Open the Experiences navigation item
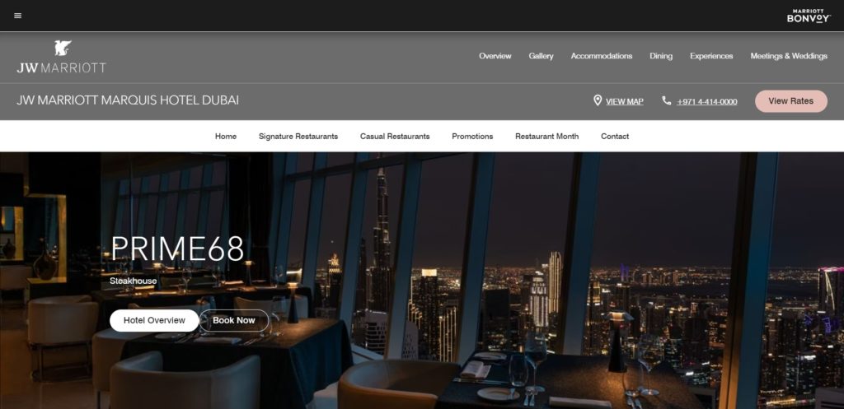 711,56
